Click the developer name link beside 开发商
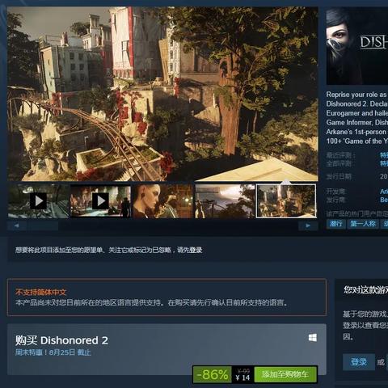This screenshot has width=388, height=388. point(384,192)
